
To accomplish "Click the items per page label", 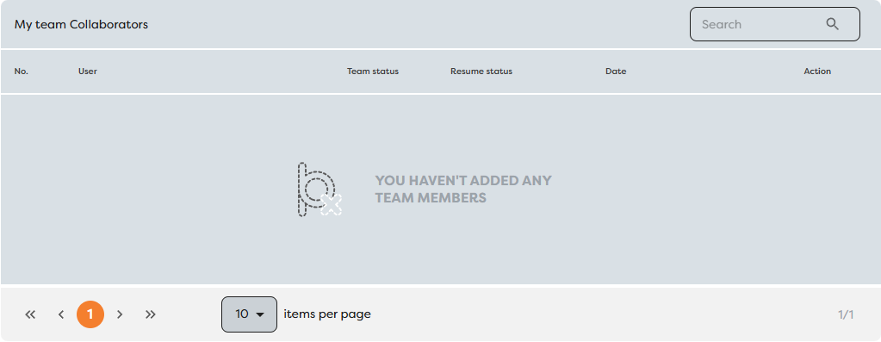I will pyautogui.click(x=327, y=314).
